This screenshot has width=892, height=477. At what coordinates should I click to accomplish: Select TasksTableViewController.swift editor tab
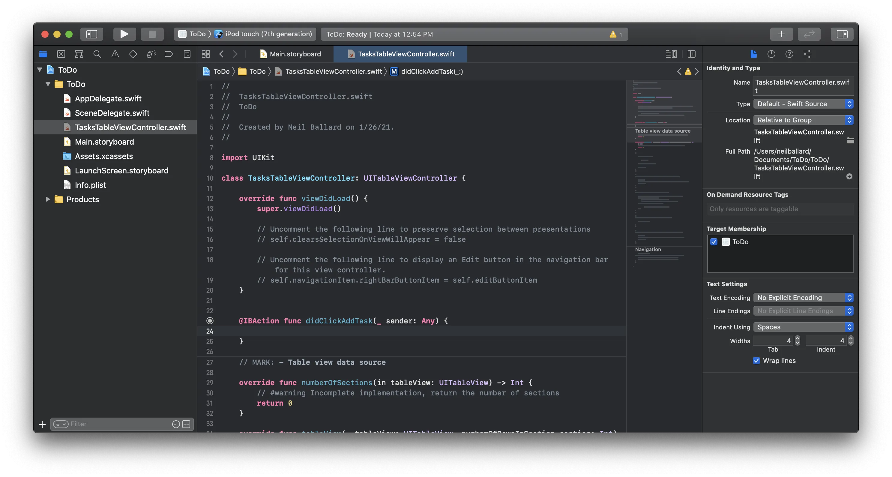tap(401, 54)
